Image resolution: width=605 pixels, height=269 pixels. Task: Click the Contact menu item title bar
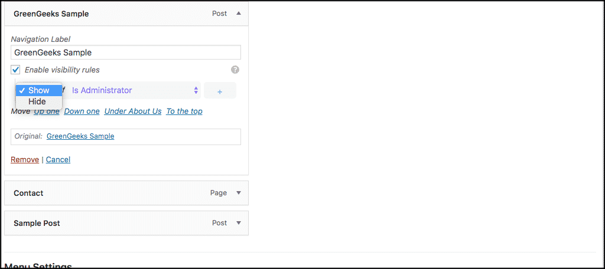click(x=126, y=193)
